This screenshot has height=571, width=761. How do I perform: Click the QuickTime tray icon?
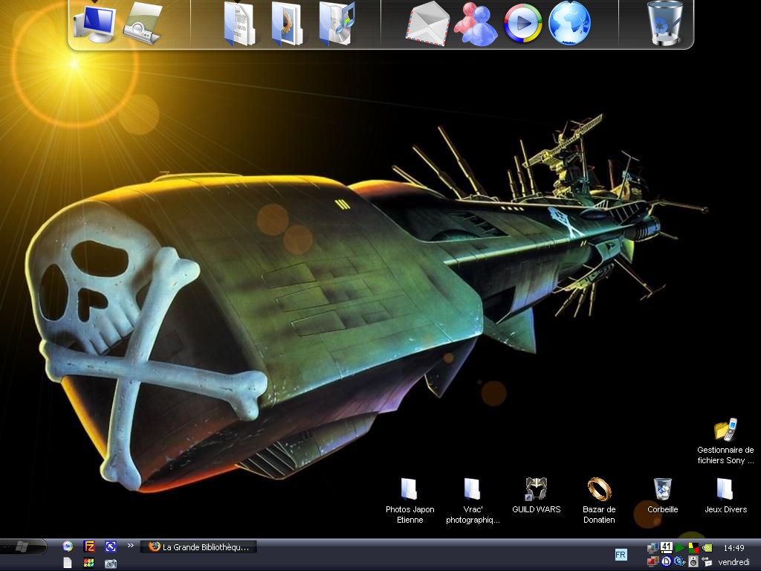(680, 561)
